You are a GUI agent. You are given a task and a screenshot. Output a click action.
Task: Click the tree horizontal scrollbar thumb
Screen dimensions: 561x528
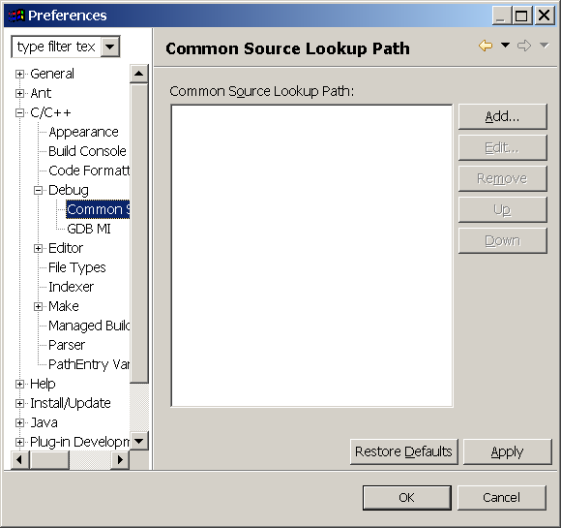(x=49, y=459)
